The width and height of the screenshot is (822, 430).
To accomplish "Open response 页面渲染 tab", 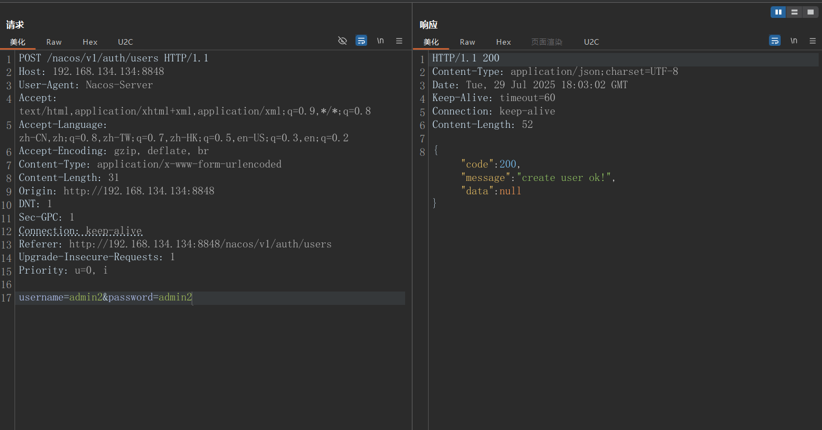I will (547, 42).
